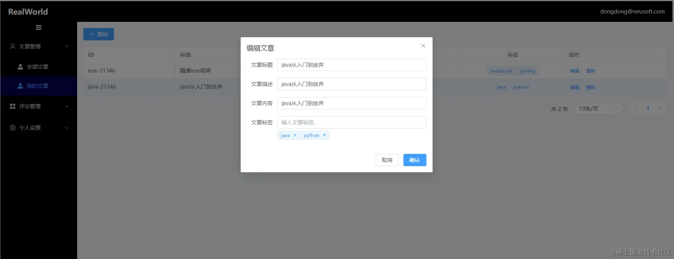Click the 确认 button

[415, 160]
